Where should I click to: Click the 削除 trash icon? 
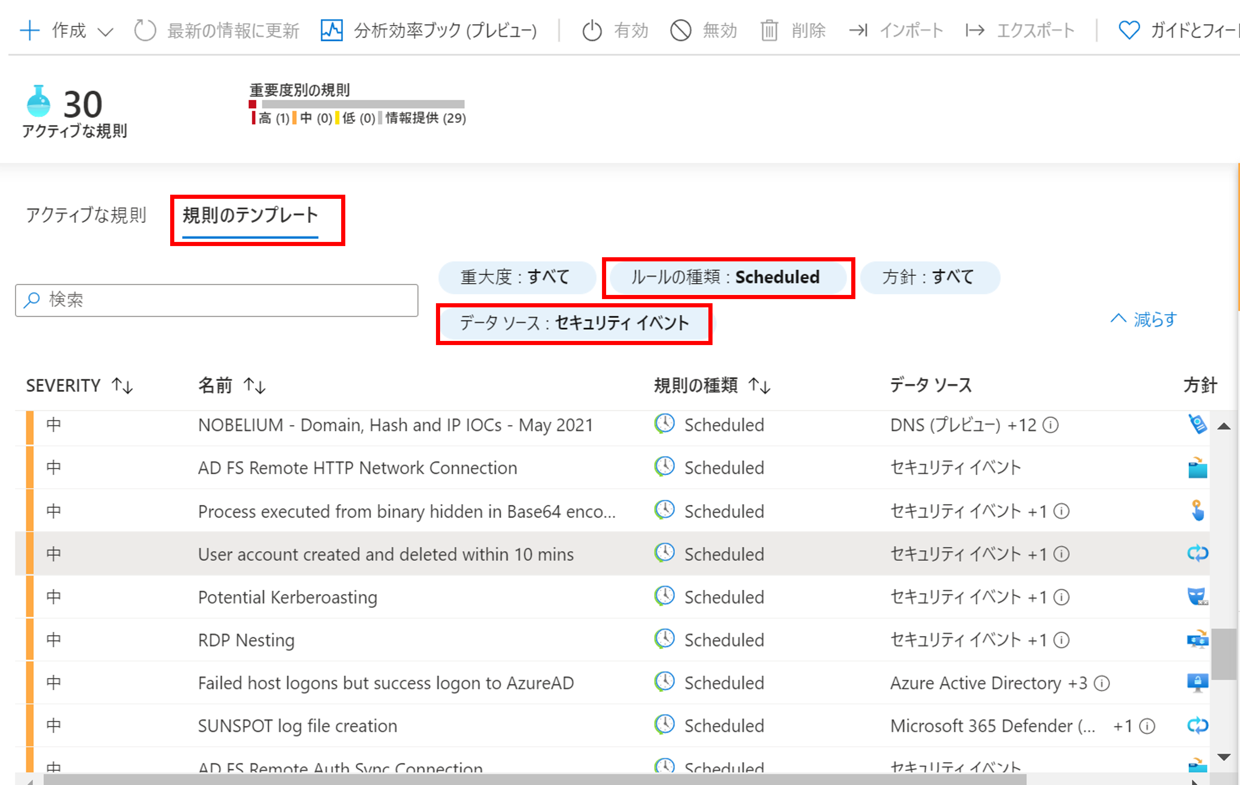point(769,30)
